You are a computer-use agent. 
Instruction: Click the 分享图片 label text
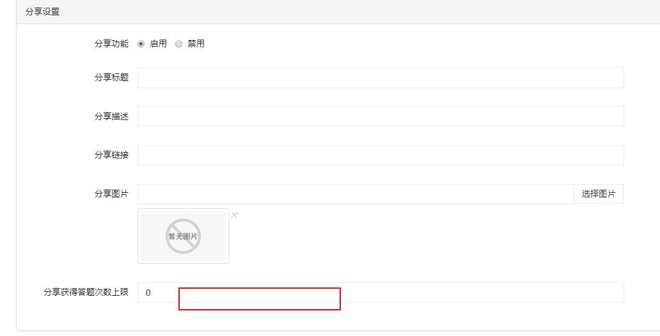point(111,194)
